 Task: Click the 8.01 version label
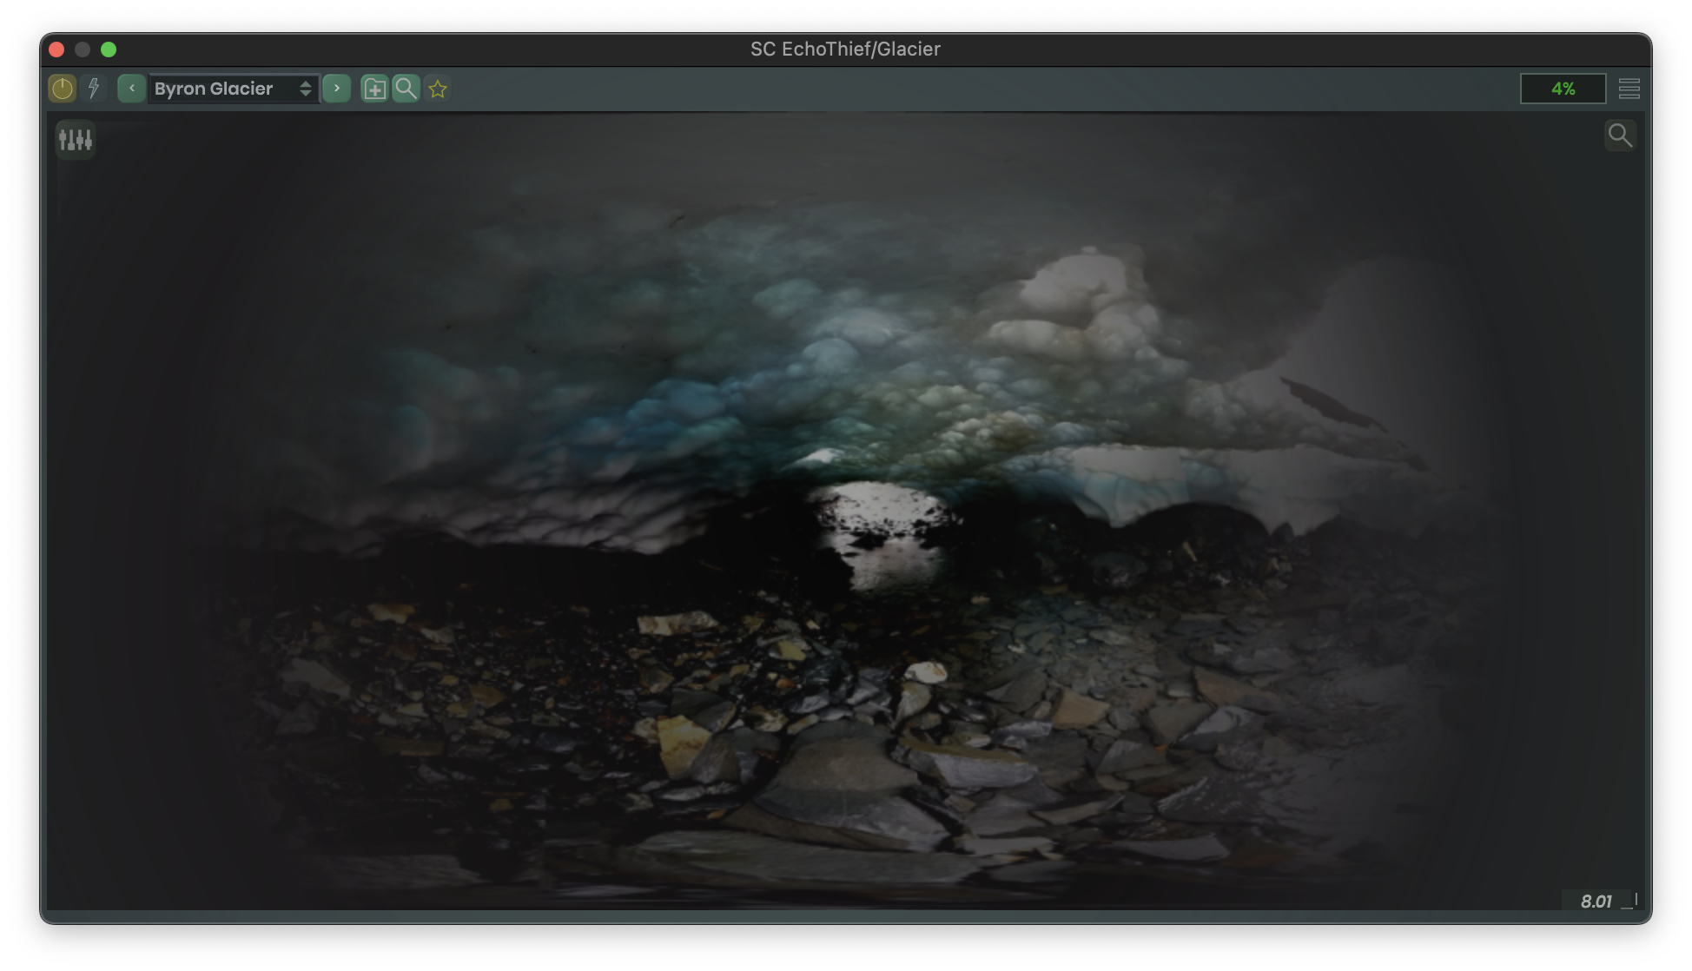1596,902
